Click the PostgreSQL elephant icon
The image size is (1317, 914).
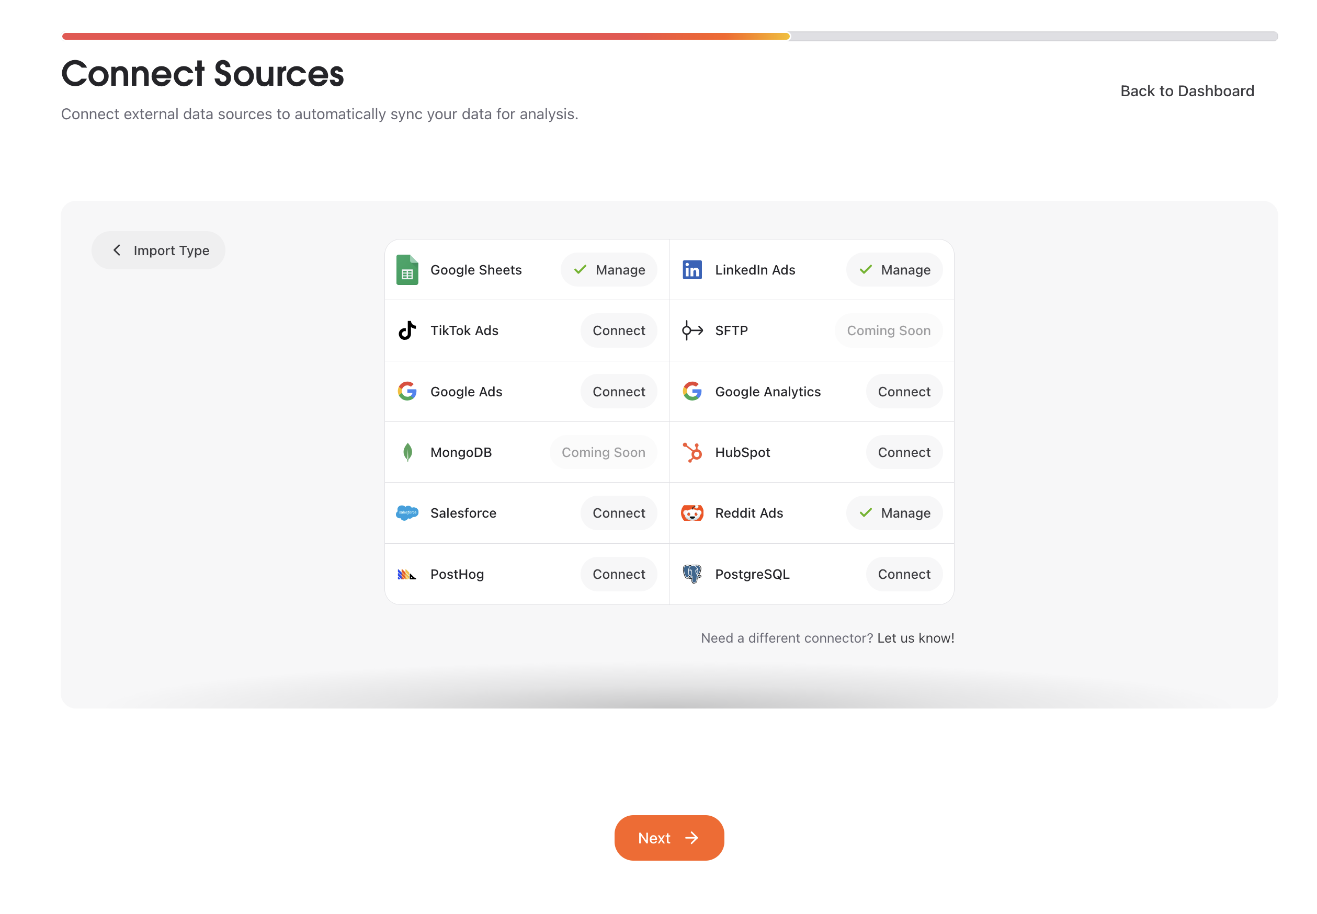[692, 574]
